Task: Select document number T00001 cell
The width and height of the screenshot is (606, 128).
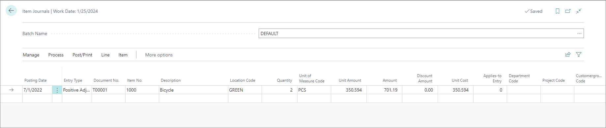Action: point(108,90)
